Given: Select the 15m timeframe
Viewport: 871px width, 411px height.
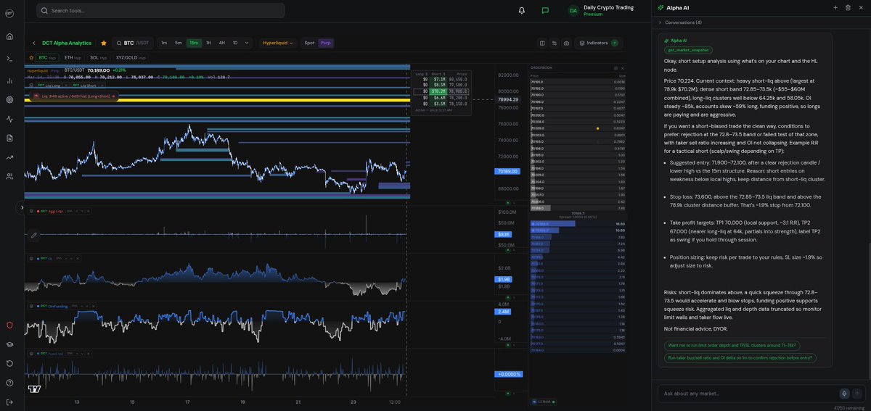Looking at the screenshot, I should coord(194,43).
